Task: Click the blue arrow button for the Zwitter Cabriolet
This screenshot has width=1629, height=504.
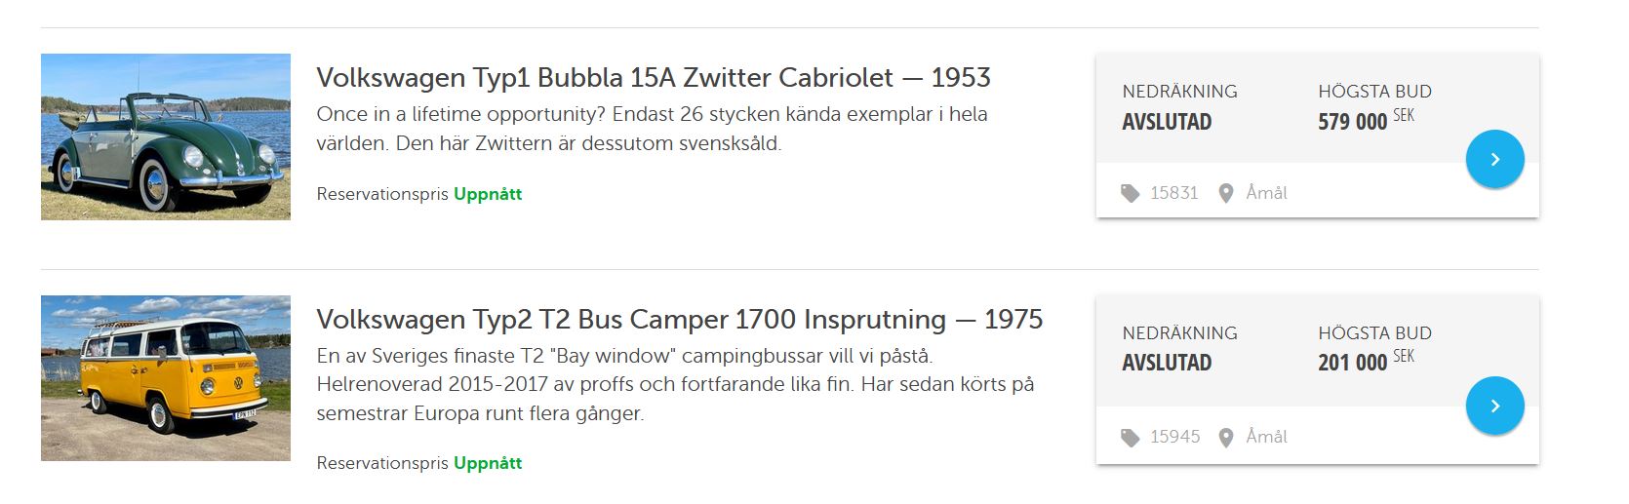Action: click(1494, 159)
